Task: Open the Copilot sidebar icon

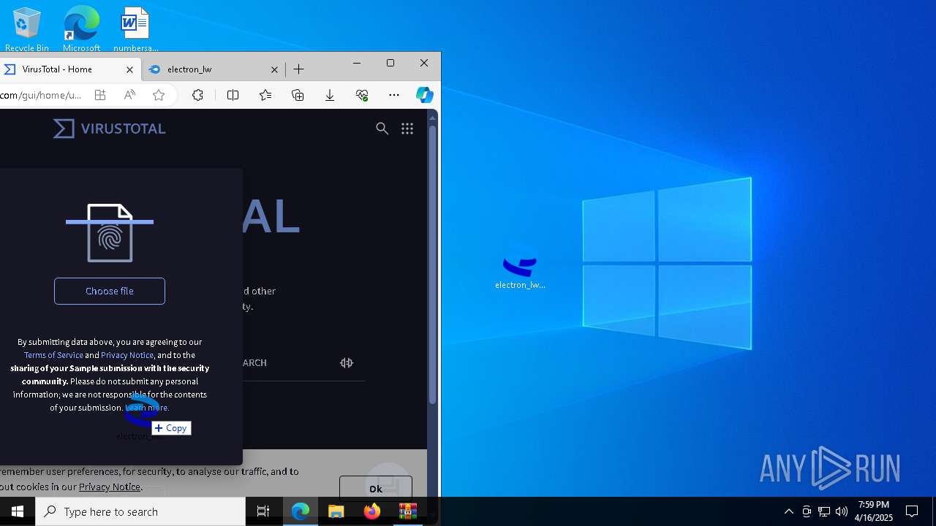Action: 425,95
